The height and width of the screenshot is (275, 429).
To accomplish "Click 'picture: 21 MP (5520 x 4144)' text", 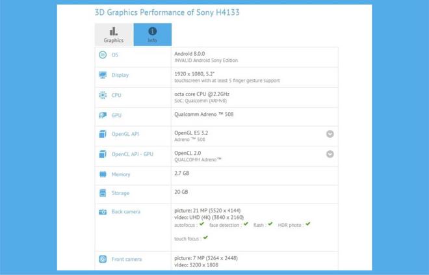I will point(207,211).
